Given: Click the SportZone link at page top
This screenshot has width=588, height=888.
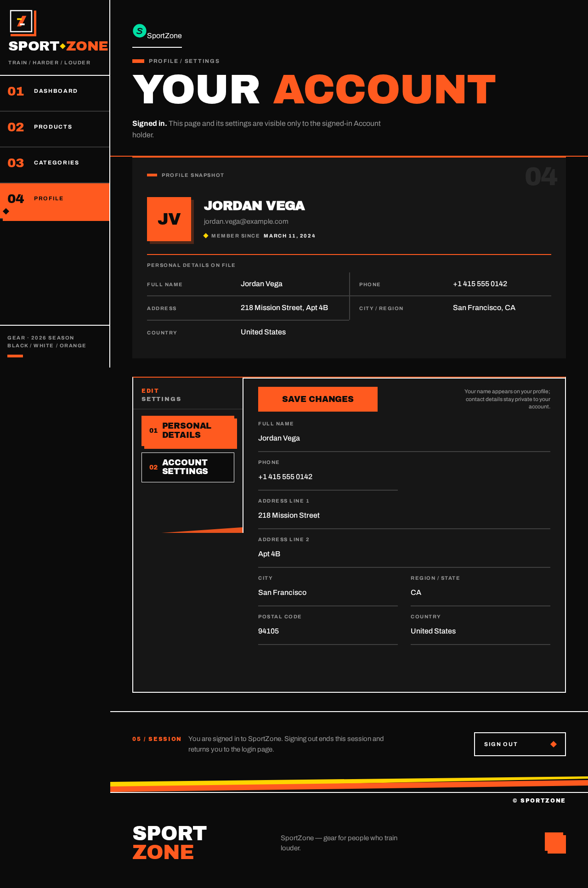Looking at the screenshot, I should coord(157,35).
